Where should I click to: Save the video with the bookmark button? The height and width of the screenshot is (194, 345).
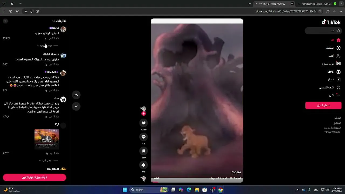click(x=144, y=151)
